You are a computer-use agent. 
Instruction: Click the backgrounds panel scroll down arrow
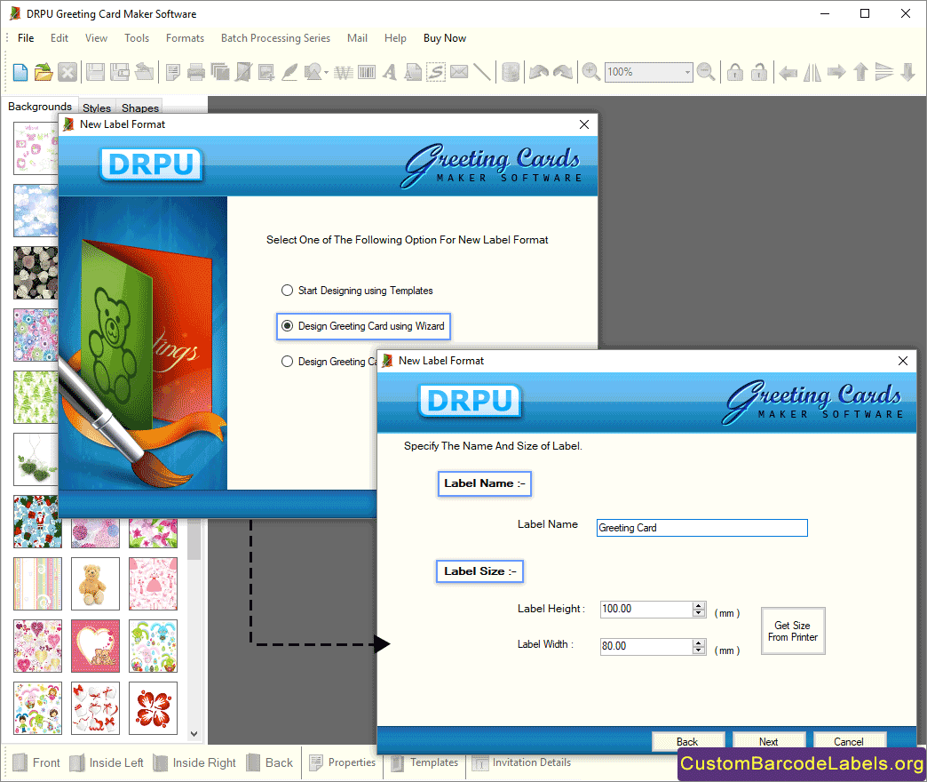(x=194, y=734)
